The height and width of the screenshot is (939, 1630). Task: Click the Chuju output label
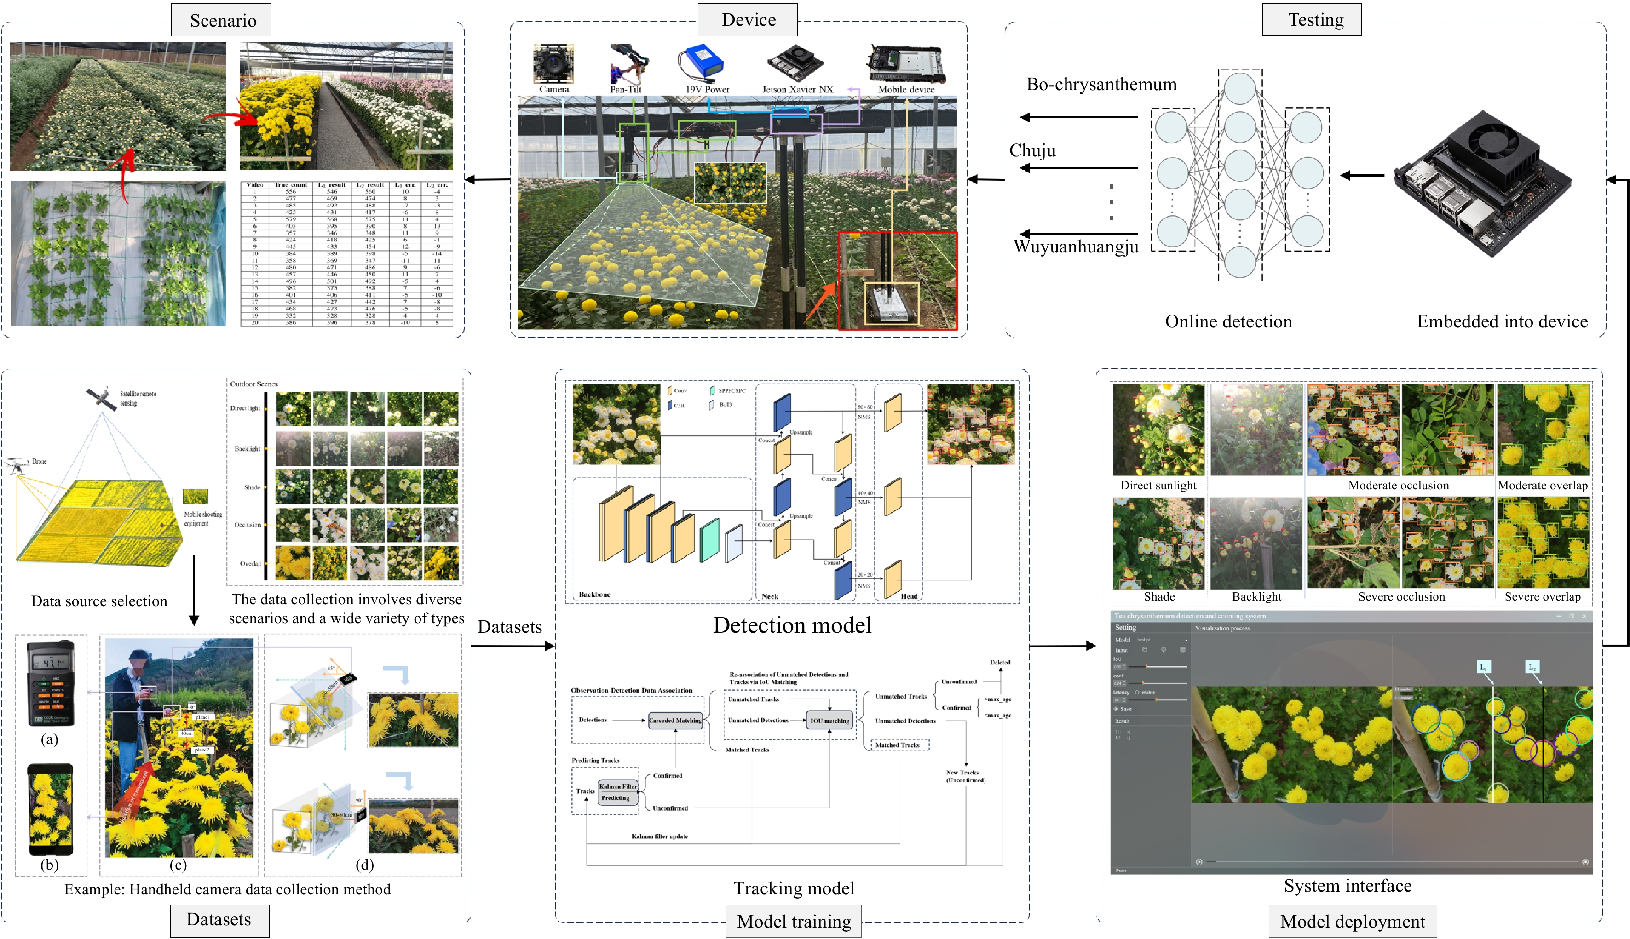tap(1032, 150)
